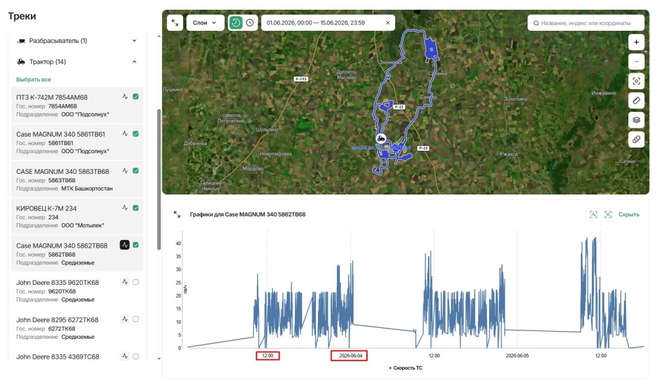The width and height of the screenshot is (658, 385).
Task: Uncheck Case MAGNUM 340 5861ТВ61 checkbox
Action: click(x=136, y=133)
